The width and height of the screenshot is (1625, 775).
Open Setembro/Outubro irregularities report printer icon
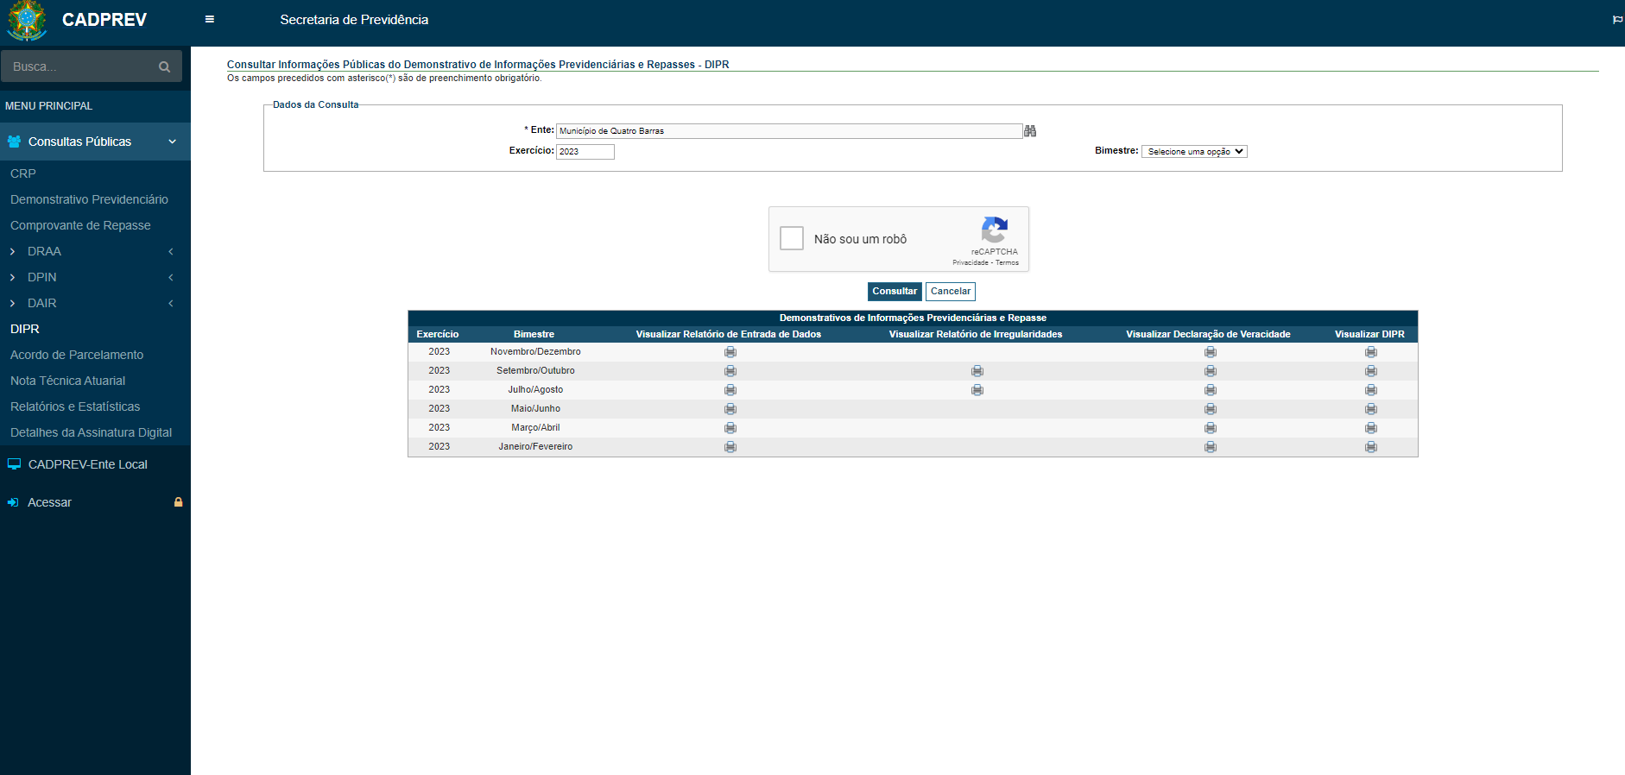977,371
